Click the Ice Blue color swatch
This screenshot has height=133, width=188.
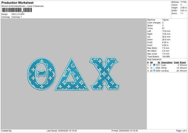[x=154, y=71]
